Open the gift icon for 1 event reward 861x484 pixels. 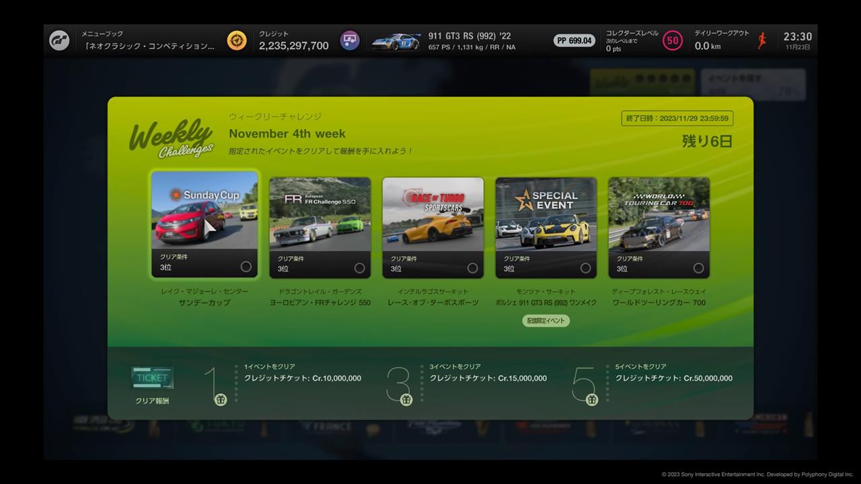coord(221,400)
